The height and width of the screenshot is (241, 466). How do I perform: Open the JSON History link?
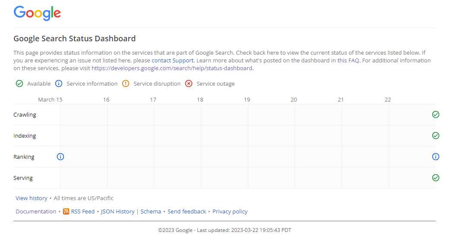point(117,212)
